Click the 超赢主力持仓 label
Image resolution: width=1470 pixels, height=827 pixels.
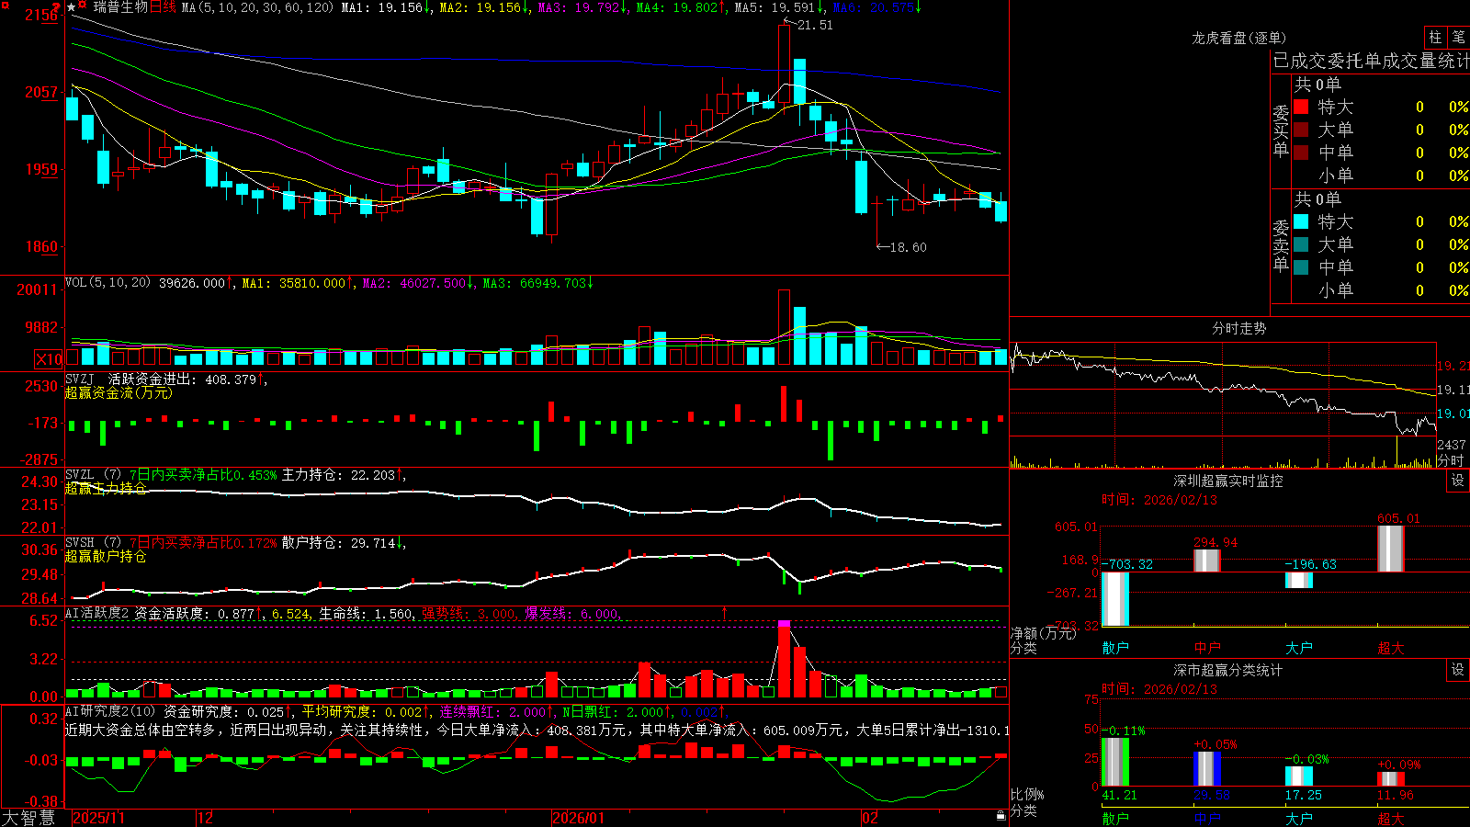(x=106, y=488)
